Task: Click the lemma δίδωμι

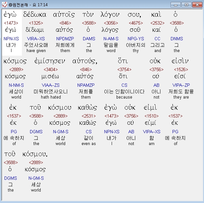Action: click(x=35, y=30)
